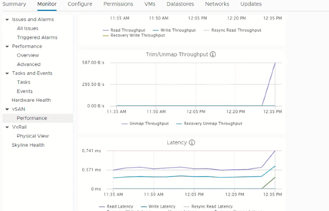Select Triggered Alarms in sidebar
This screenshot has width=329, height=211.
pos(37,37)
